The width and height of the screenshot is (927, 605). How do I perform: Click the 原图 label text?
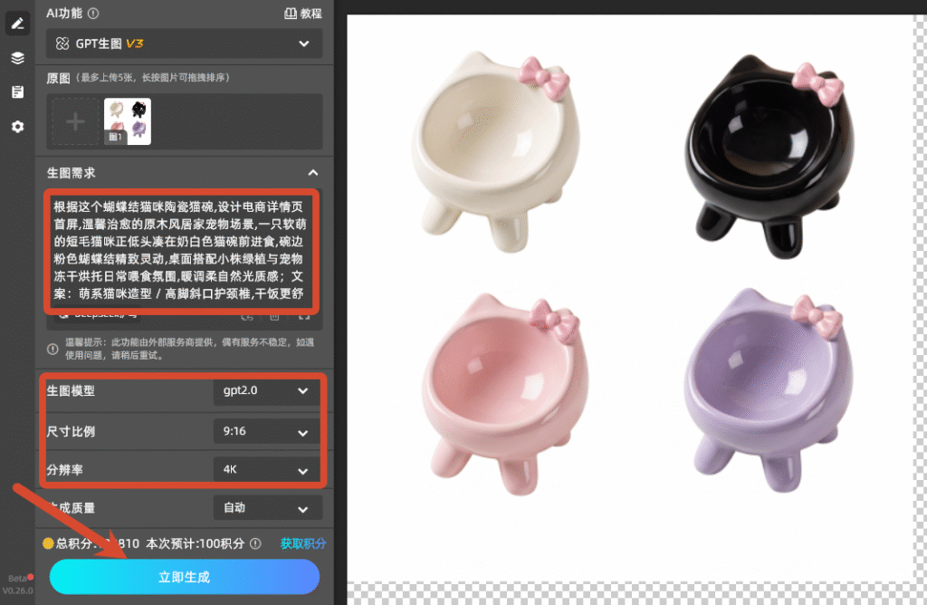pos(58,78)
